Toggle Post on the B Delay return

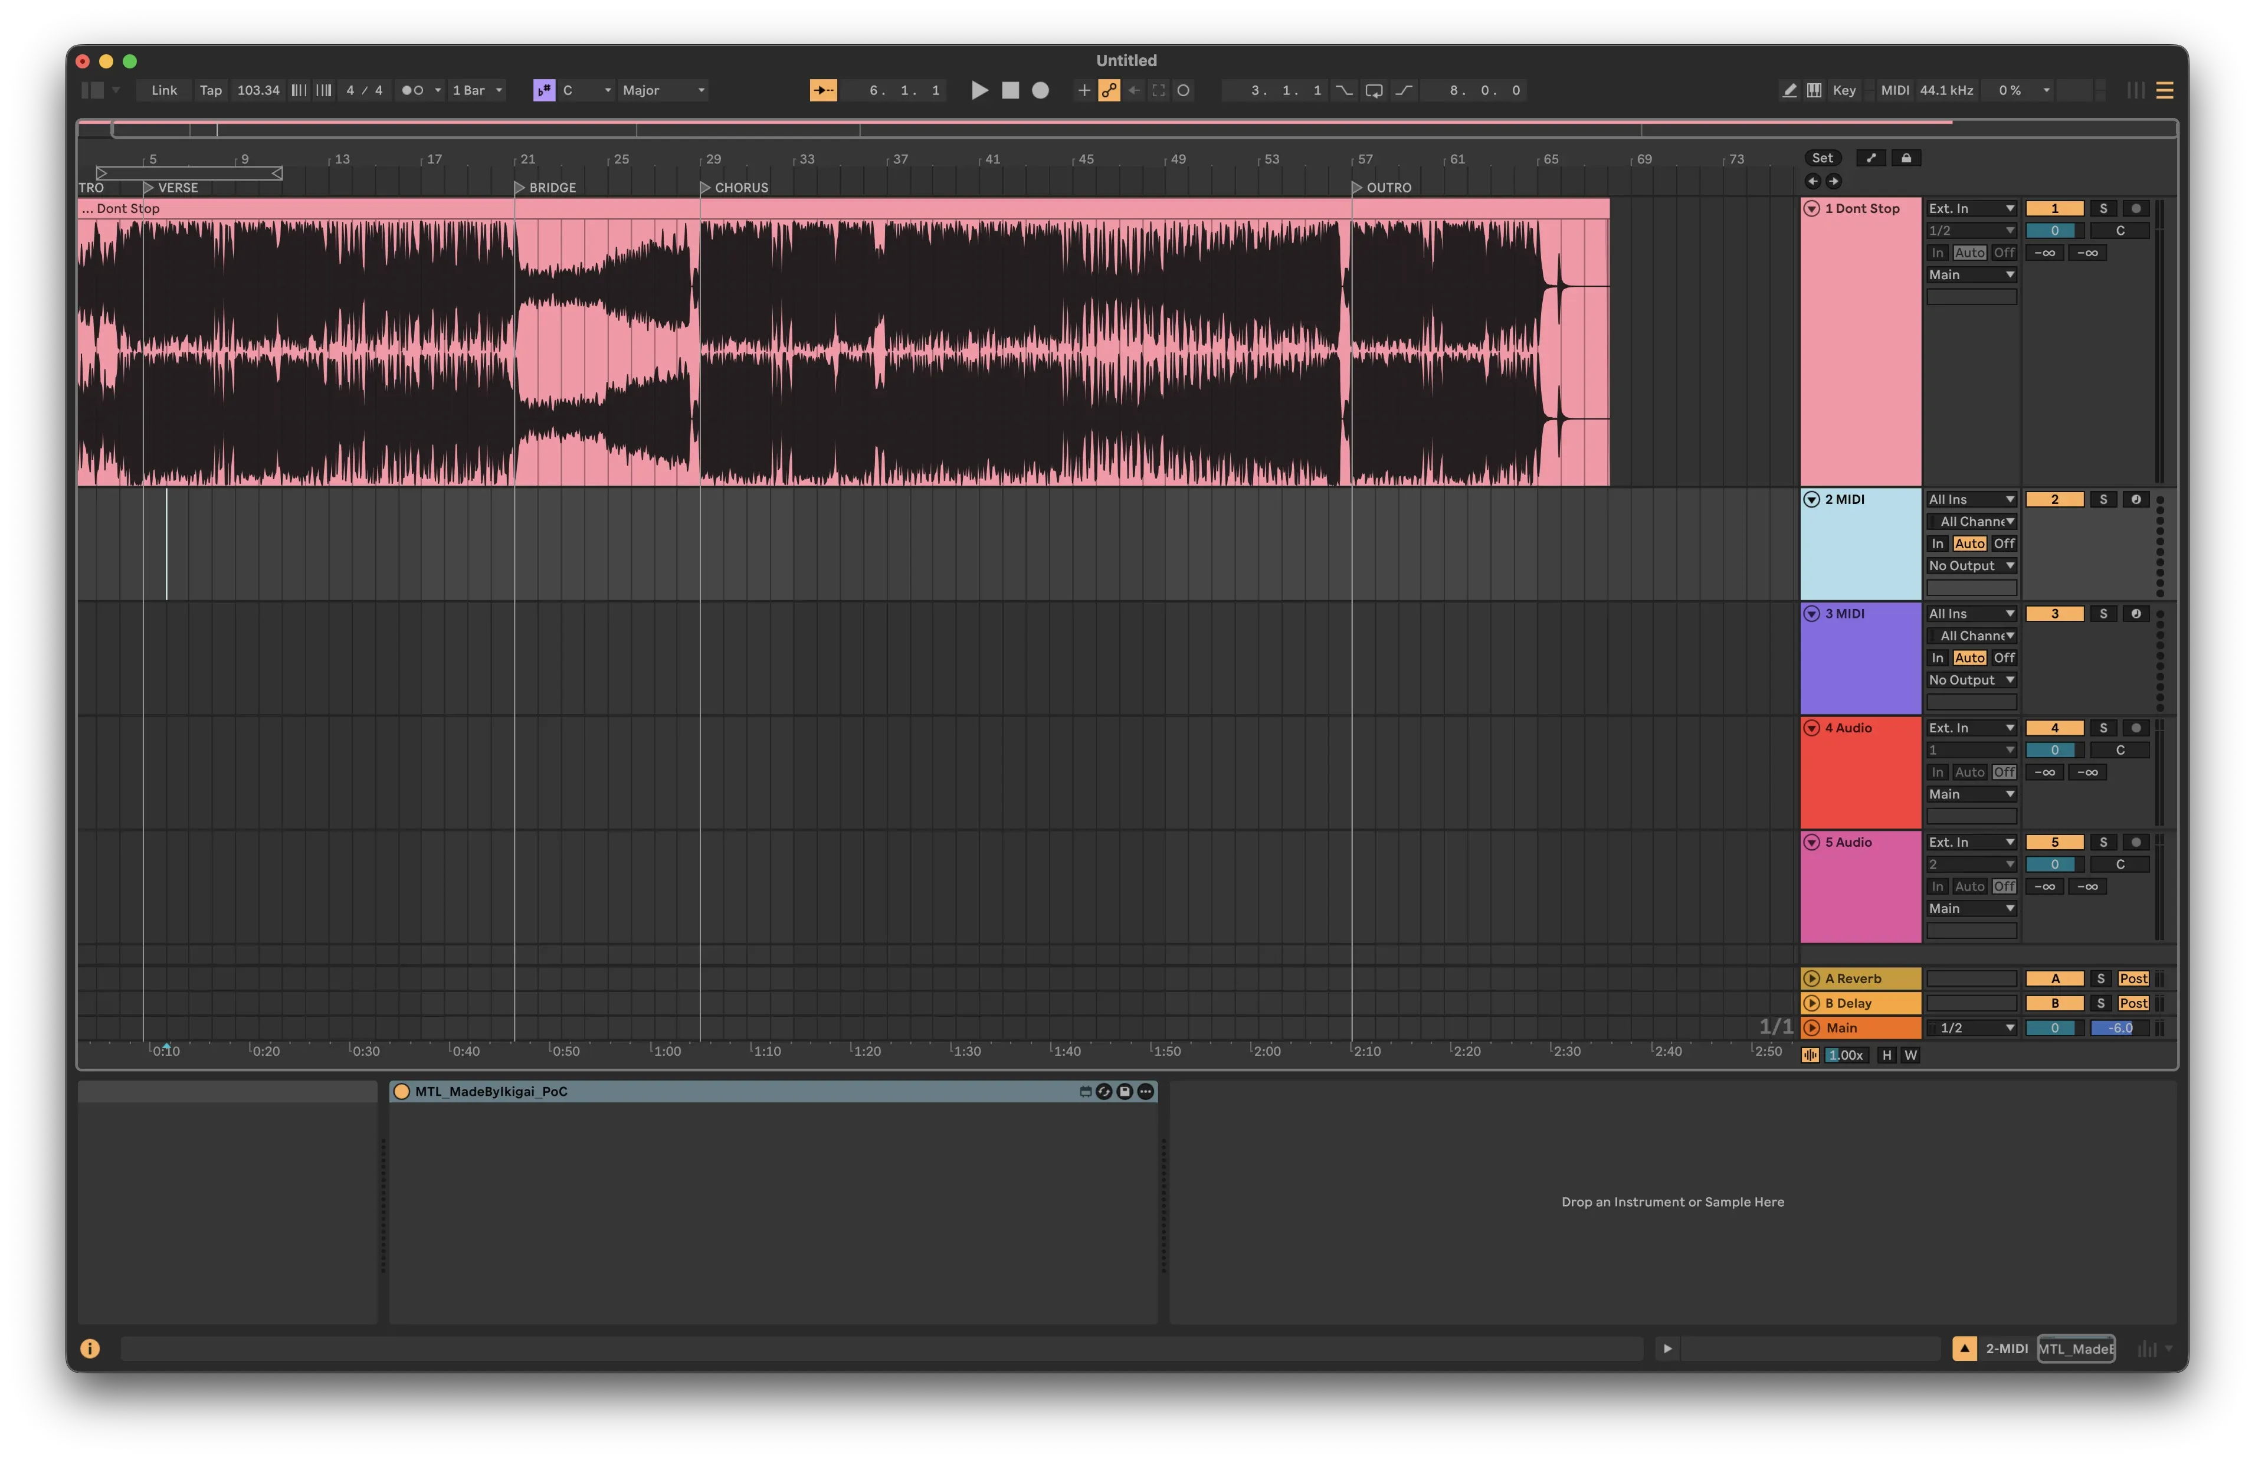[x=2133, y=1003]
